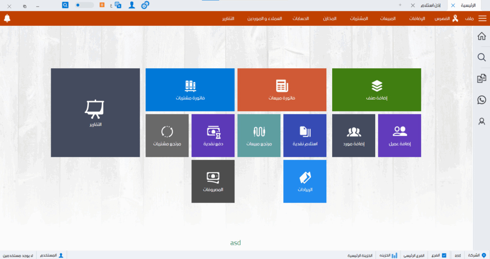This screenshot has width=490, height=259.
Task: Click the إضافة صنف green tile
Action: click(x=377, y=90)
